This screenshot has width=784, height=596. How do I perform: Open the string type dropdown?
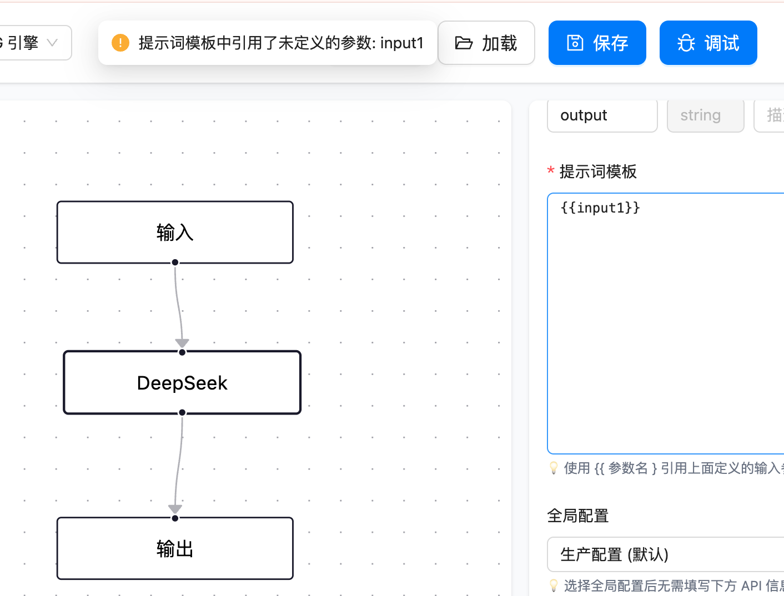[x=705, y=115]
